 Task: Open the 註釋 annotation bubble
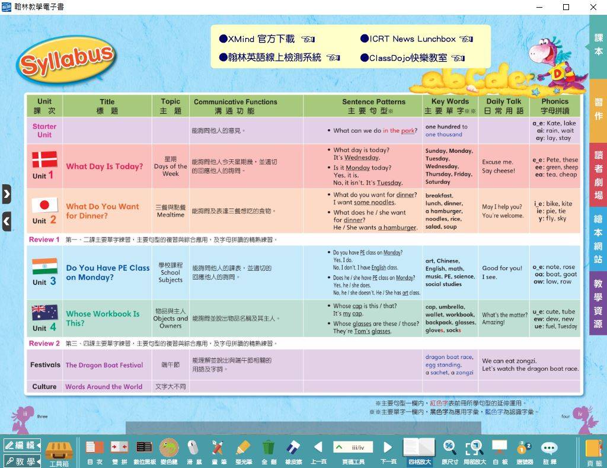(550, 452)
